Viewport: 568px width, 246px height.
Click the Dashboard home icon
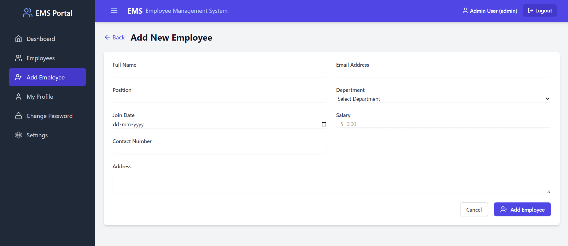tap(19, 39)
